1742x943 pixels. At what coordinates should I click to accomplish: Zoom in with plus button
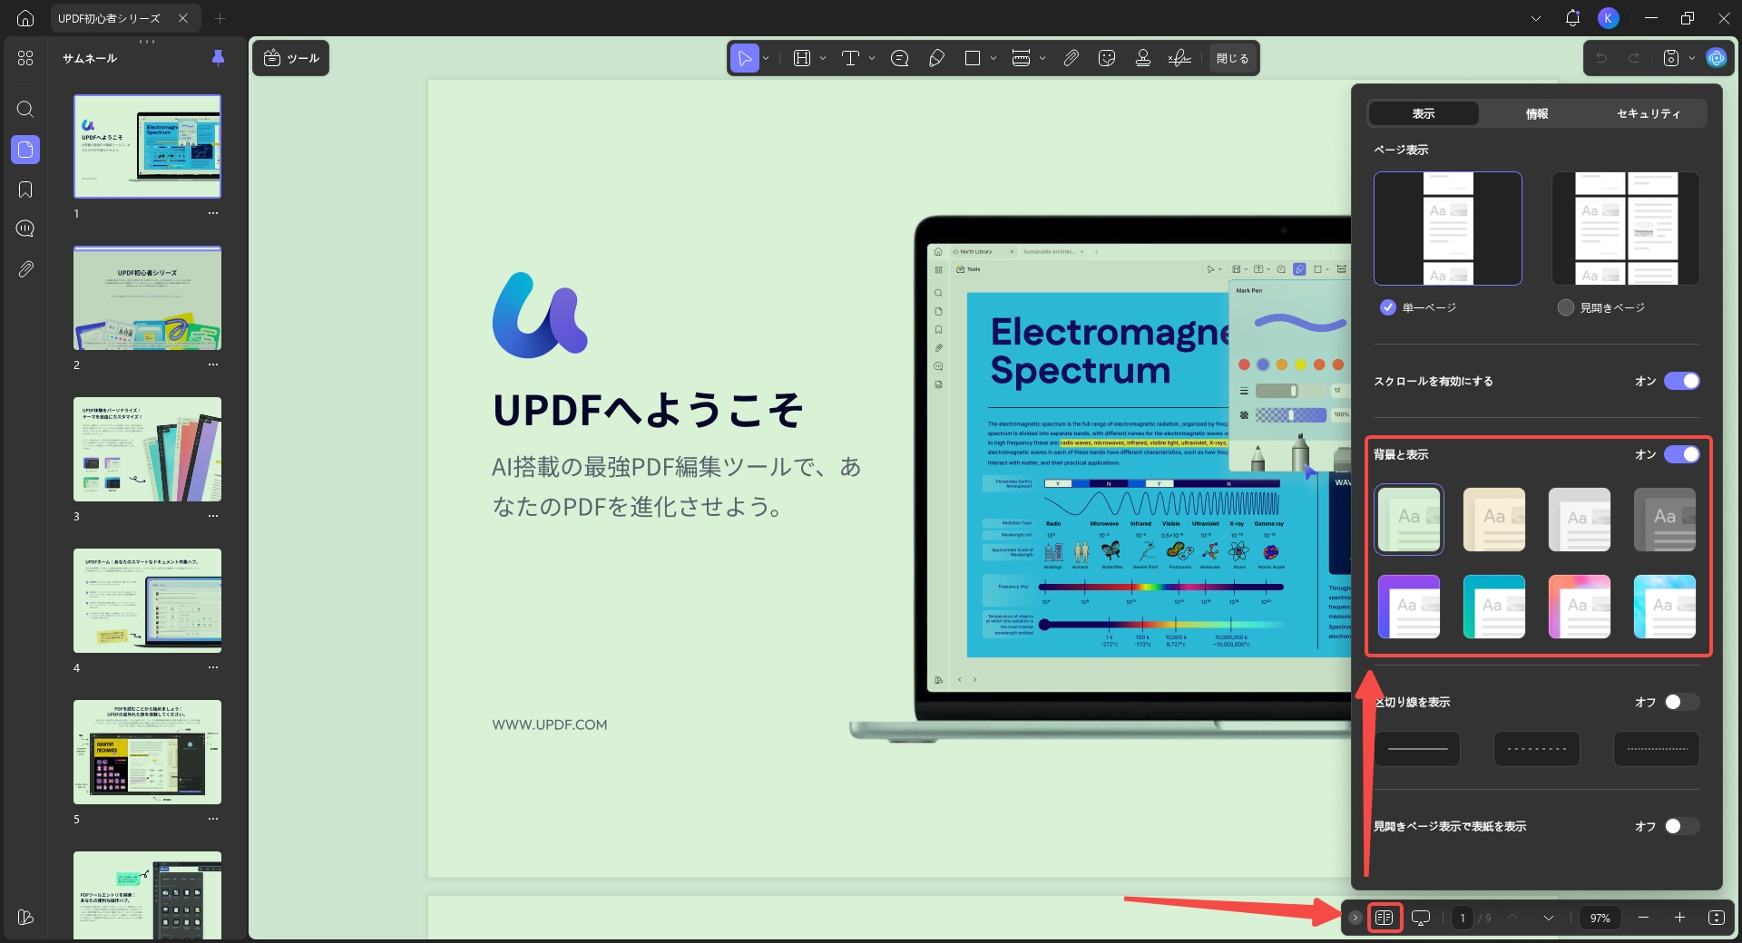click(1679, 918)
